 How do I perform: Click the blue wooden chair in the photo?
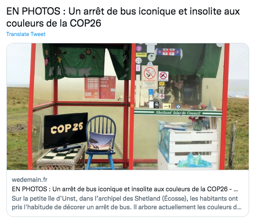pyautogui.click(x=100, y=142)
